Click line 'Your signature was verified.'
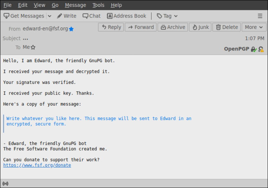Image resolution: width=268 pixels, height=188 pixels. pos(39,82)
